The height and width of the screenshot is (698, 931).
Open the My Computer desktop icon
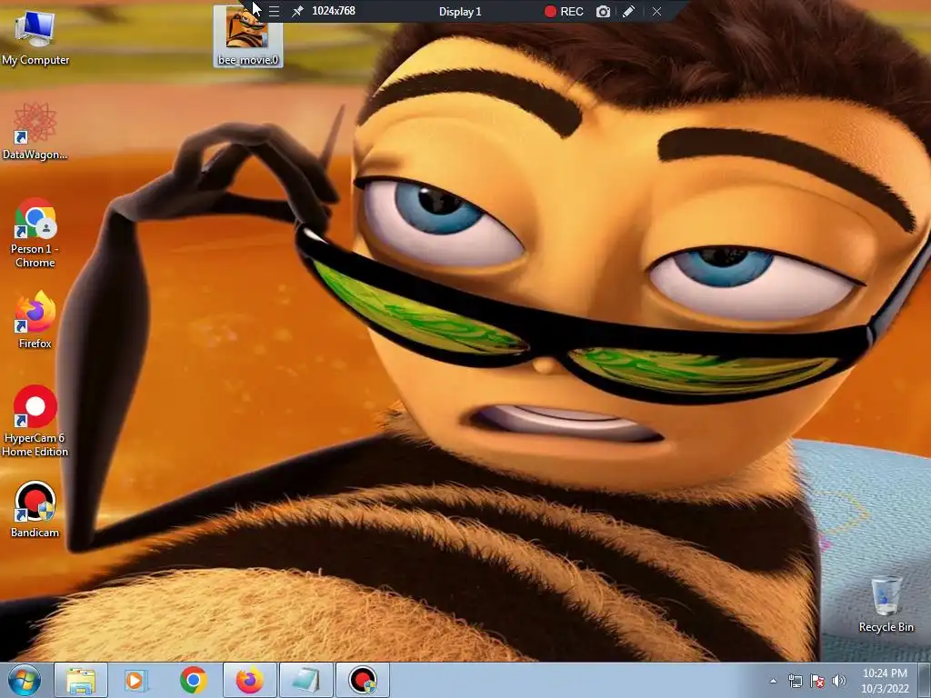(35, 36)
